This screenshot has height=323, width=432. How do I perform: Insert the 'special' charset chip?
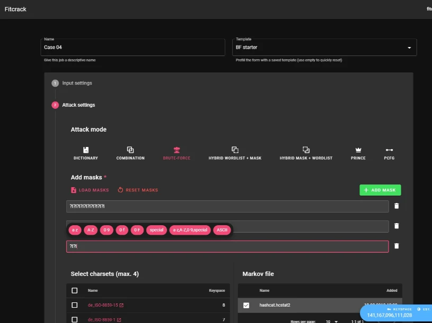(156, 230)
